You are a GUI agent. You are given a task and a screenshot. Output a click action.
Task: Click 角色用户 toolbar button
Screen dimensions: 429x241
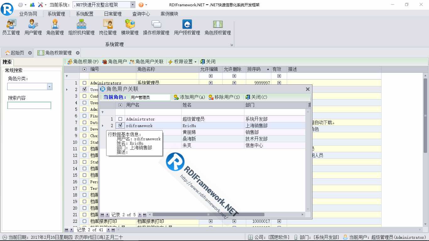115,62
